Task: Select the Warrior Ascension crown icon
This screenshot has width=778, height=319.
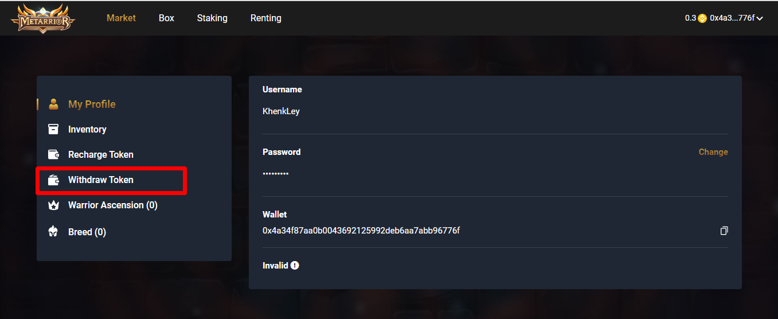Action: pos(53,205)
